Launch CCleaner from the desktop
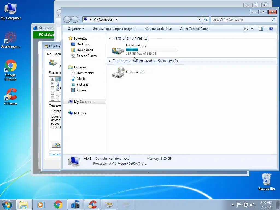Screen dimensions: 280x210 [x=11, y=97]
